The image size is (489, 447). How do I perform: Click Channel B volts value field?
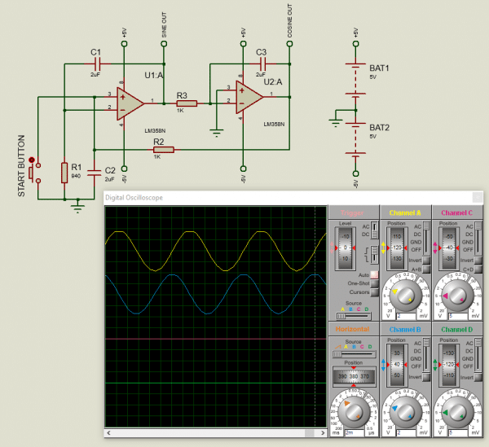coord(406,432)
